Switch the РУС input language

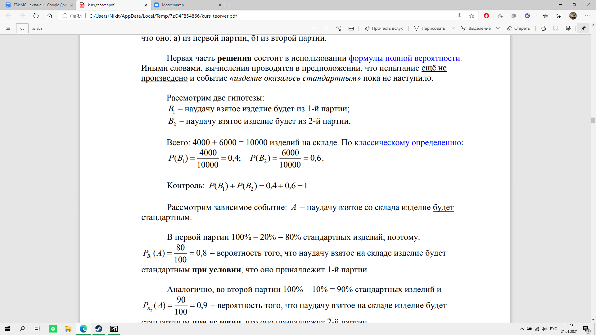(553, 329)
